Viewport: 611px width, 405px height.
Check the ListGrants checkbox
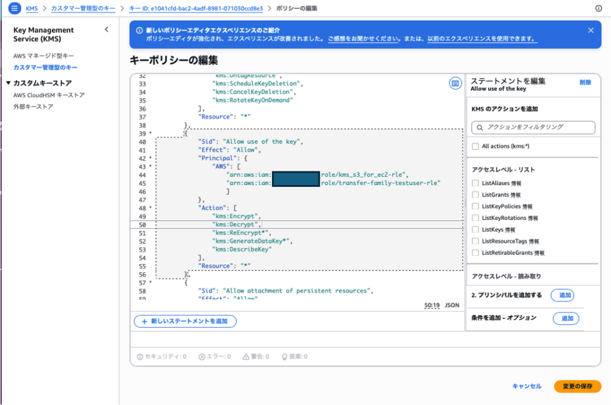475,195
